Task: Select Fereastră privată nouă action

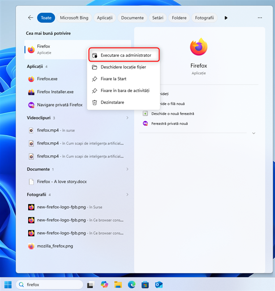Action: tap(169, 123)
